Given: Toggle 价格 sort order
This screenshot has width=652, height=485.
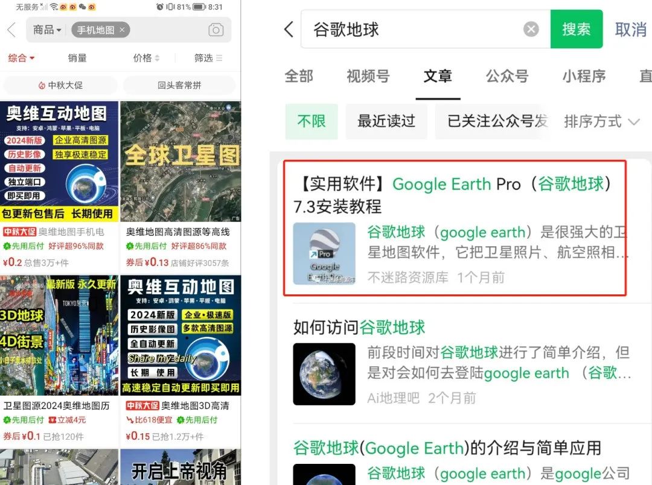Looking at the screenshot, I should [x=146, y=58].
